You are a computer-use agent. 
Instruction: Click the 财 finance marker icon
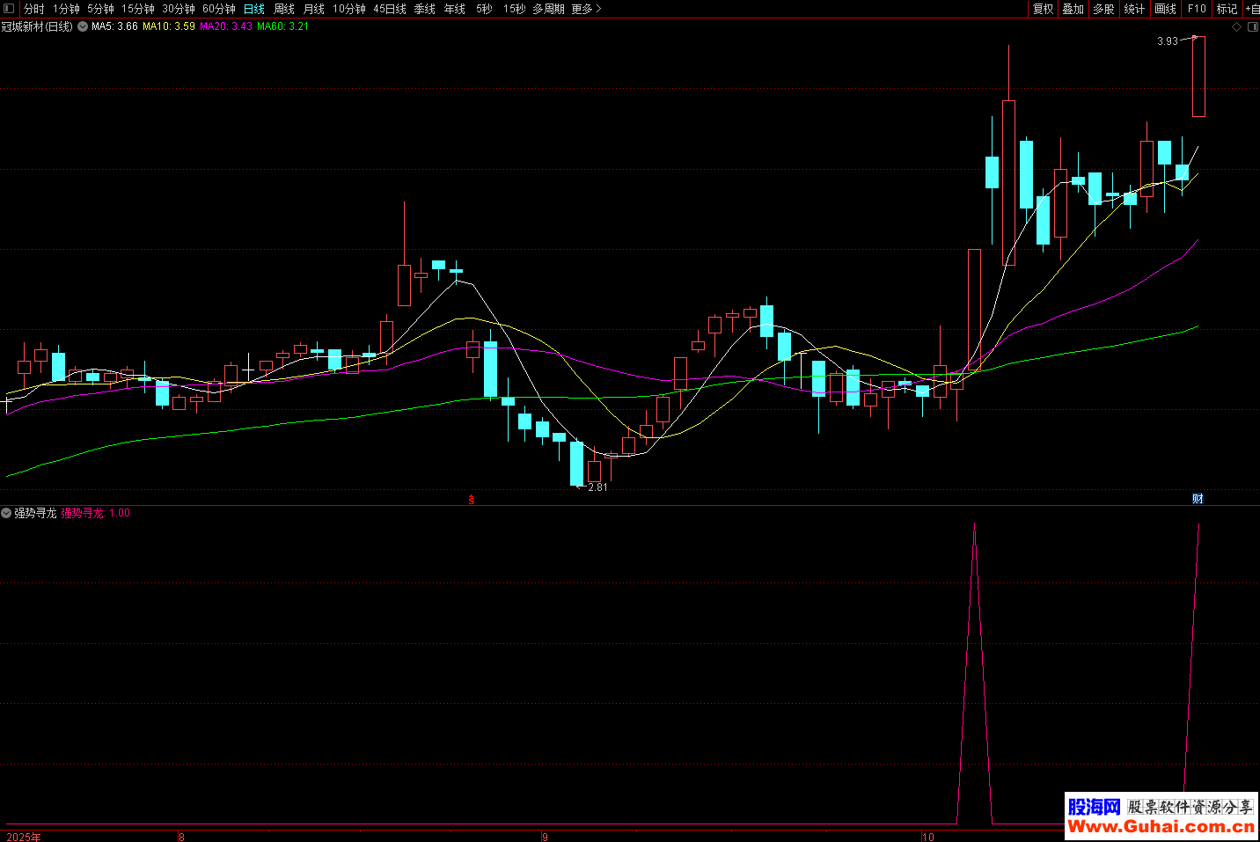tap(1198, 499)
